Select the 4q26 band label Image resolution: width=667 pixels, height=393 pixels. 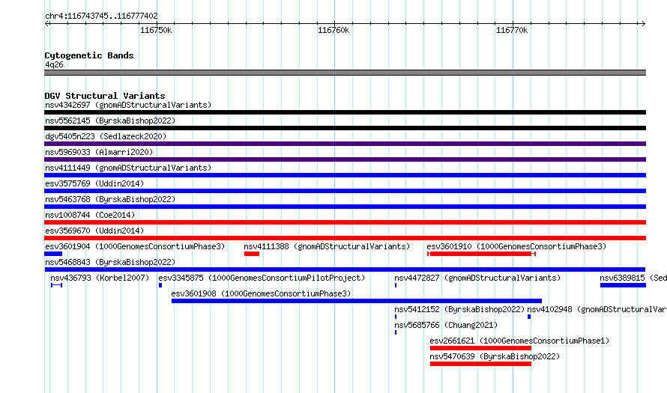tap(54, 64)
